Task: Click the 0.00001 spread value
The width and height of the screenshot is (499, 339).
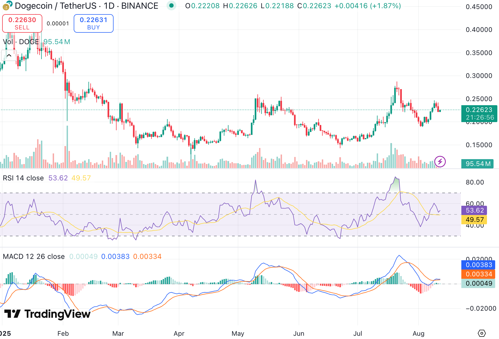Action: pos(58,24)
